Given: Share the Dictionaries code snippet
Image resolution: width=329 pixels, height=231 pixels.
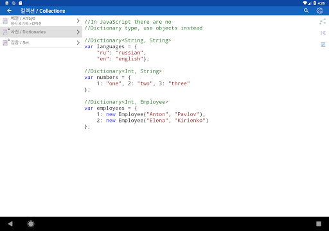Looking at the screenshot, I should pyautogui.click(x=323, y=21).
